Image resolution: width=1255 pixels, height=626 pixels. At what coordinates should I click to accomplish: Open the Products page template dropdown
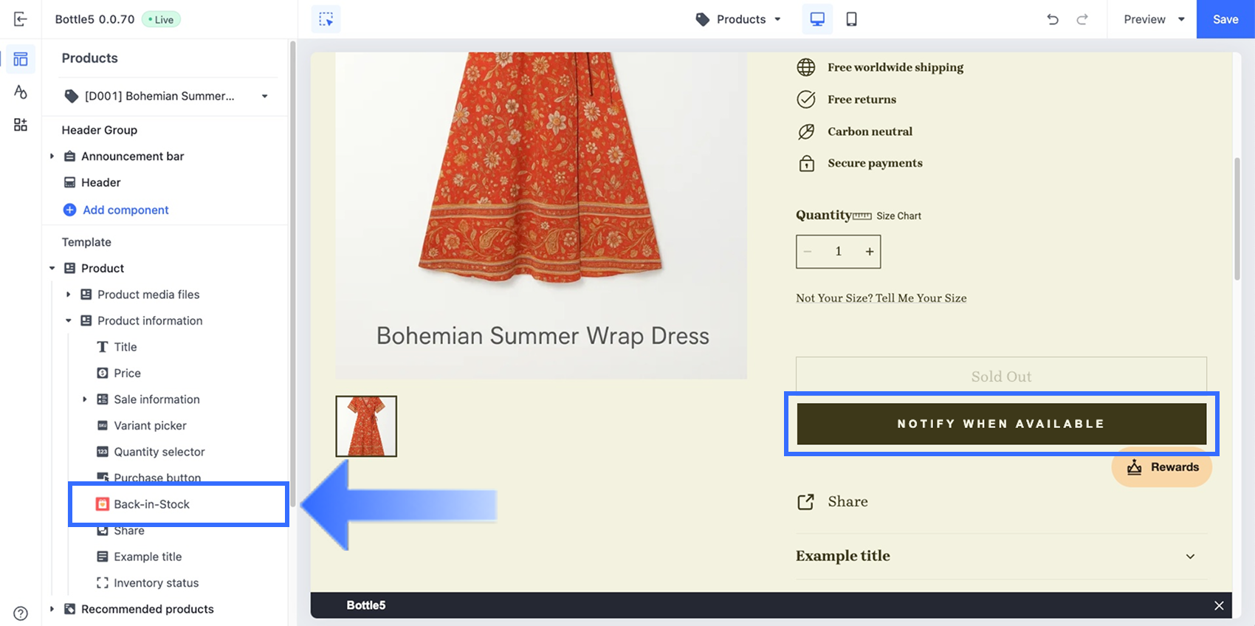[738, 19]
